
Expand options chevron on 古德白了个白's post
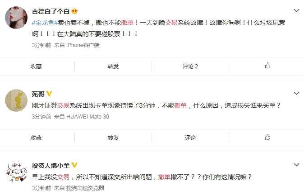(x=296, y=10)
